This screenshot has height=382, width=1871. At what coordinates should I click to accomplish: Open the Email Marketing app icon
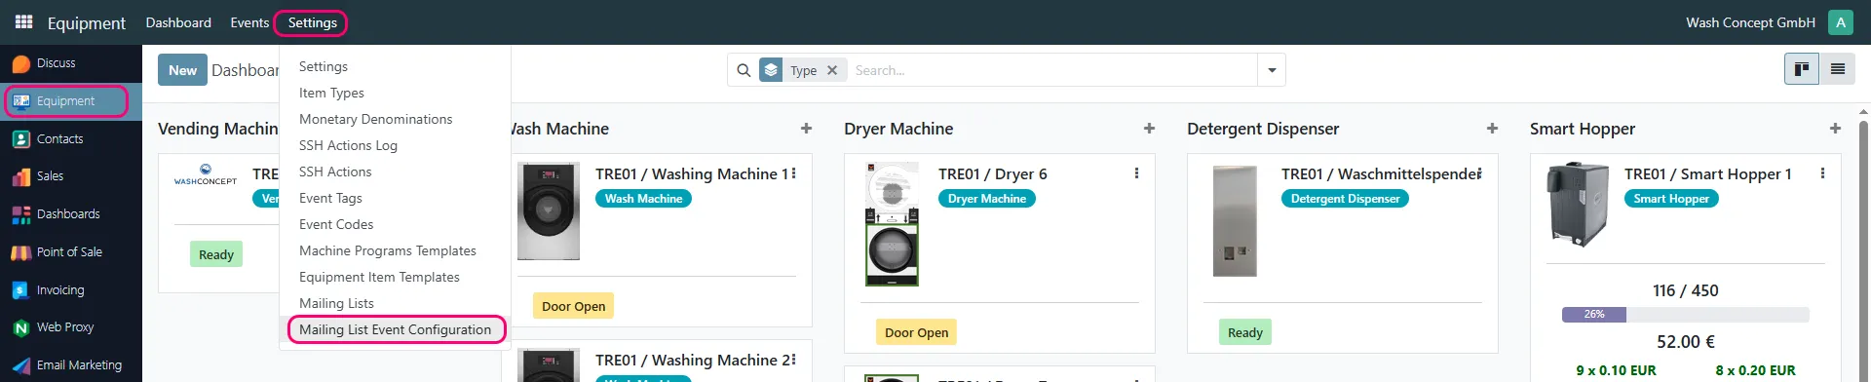(21, 365)
